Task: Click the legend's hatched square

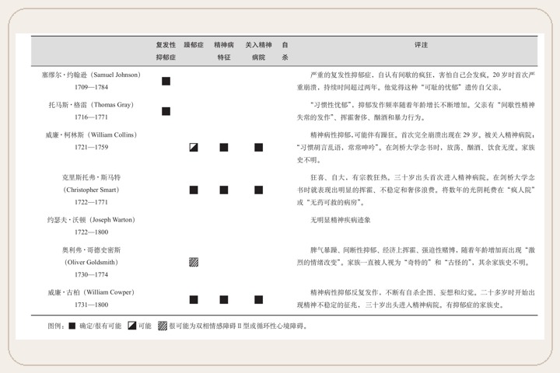Action: tap(163, 326)
